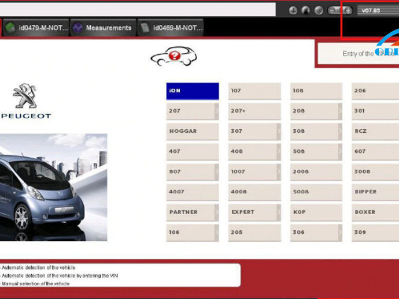399x299 pixels.
Task: Pick the 206 model button
Action: (x=375, y=91)
